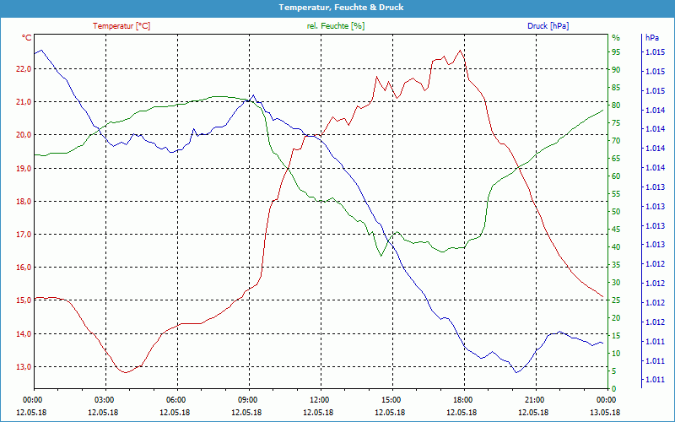
Task: Click the '%' unit label on humidity axis
Action: (x=615, y=38)
